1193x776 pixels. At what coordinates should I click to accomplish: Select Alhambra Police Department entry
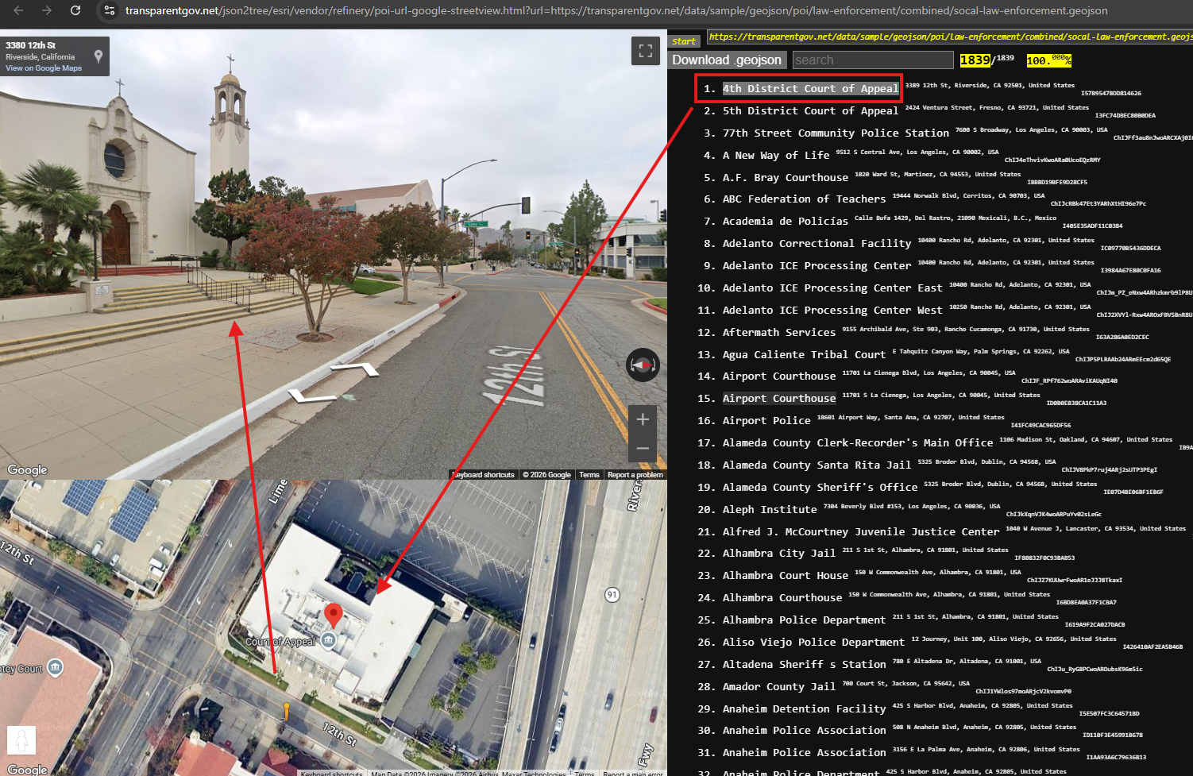(804, 620)
